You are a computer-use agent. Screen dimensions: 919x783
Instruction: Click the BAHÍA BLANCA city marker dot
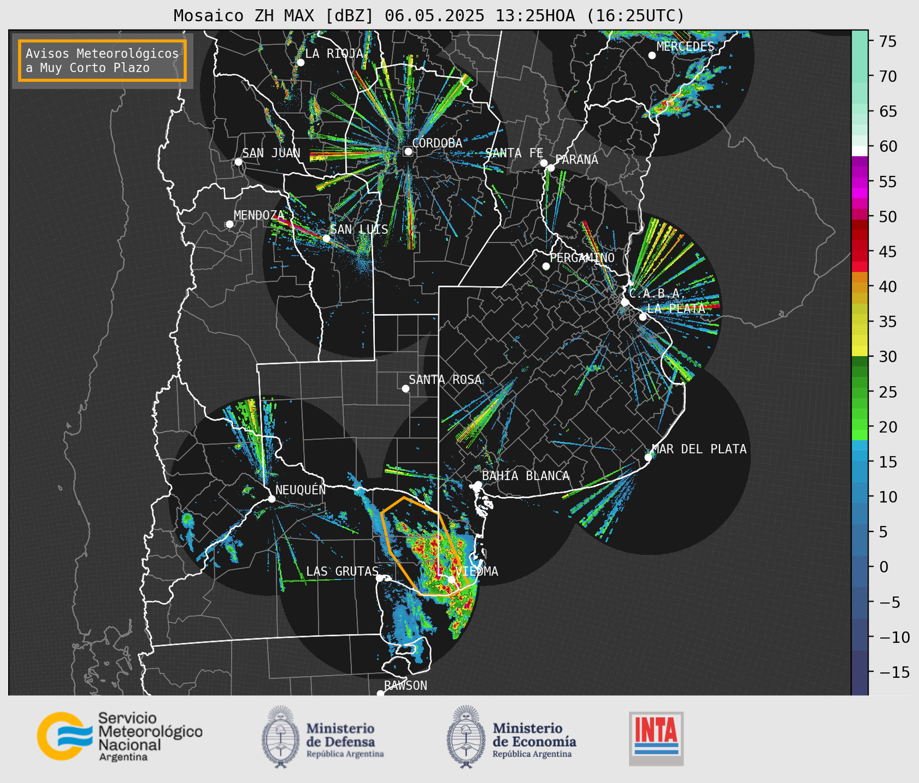tap(478, 485)
